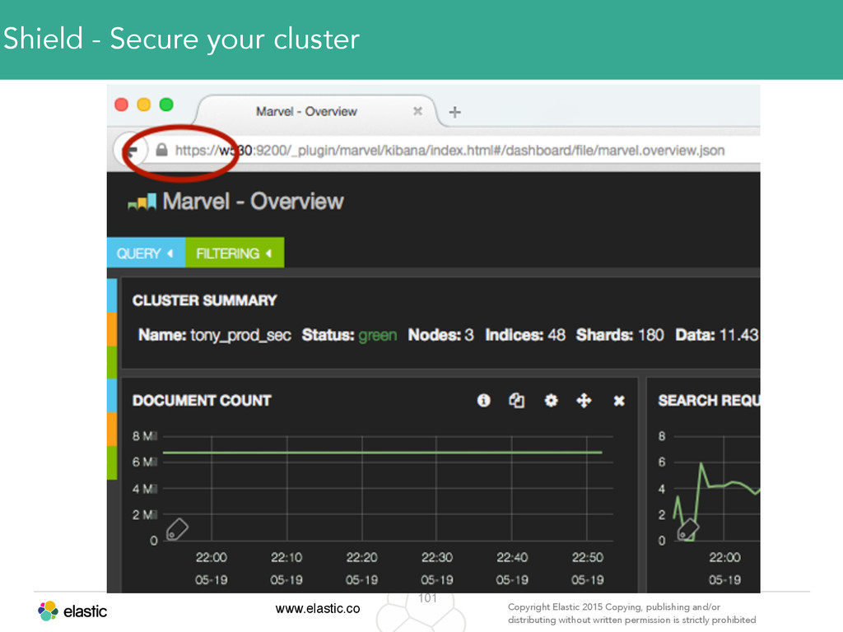This screenshot has width=843, height=632.
Task: Click the Shards: 180 value
Action: [x=620, y=335]
